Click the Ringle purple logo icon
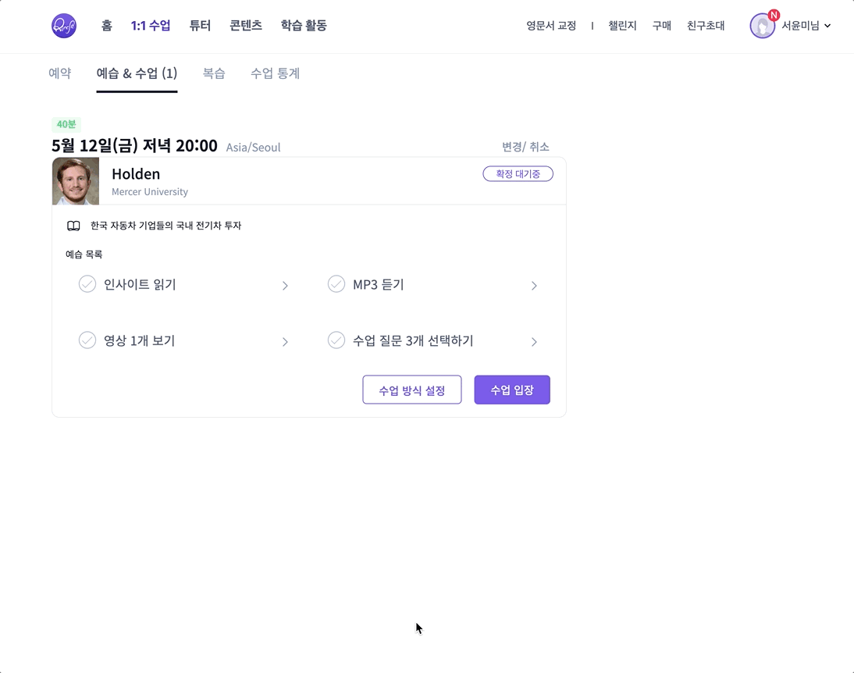 pos(64,26)
